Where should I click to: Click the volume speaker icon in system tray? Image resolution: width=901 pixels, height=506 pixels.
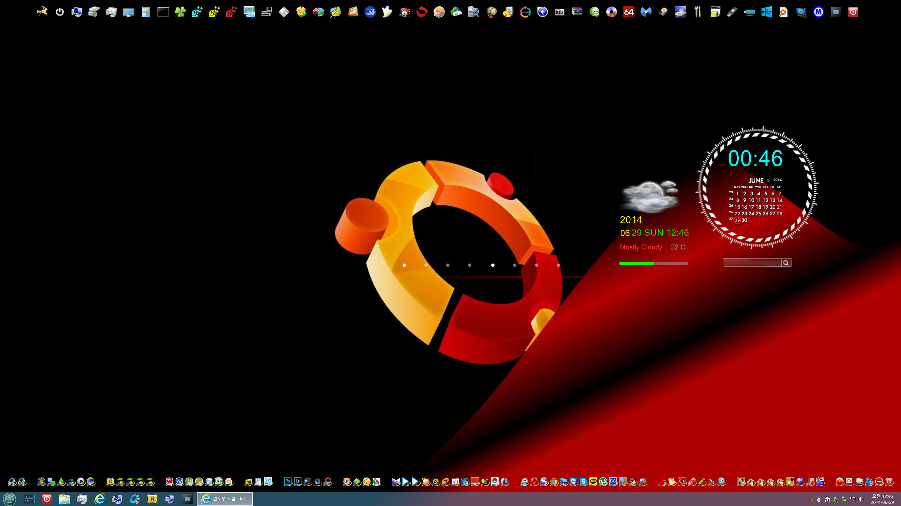click(861, 499)
